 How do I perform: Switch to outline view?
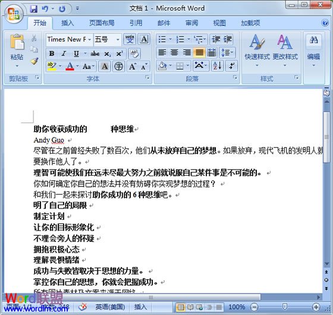tap(209, 307)
